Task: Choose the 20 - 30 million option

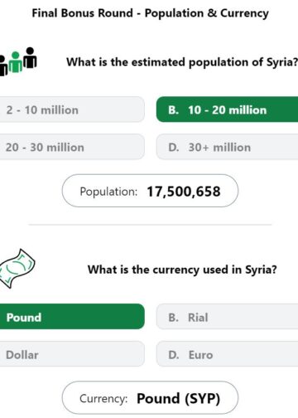Action: (72, 147)
